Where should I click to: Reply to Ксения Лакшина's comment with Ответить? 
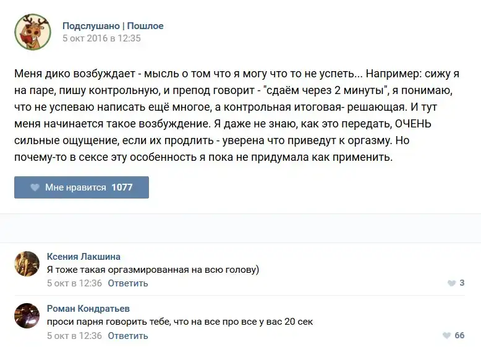click(x=128, y=283)
